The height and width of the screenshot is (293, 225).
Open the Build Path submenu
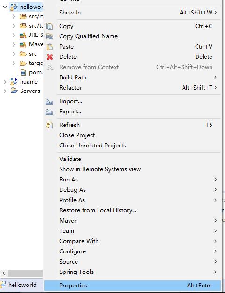pos(133,77)
